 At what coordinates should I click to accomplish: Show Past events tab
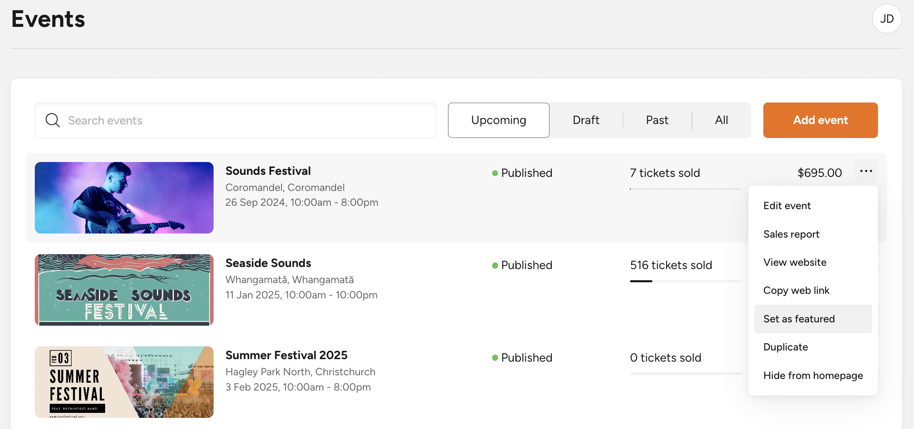[657, 120]
